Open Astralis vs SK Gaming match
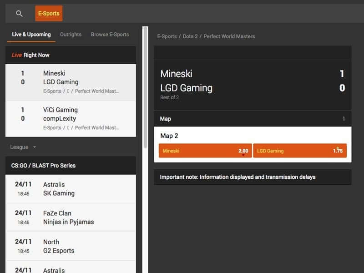Screen dimensions: 364x273 coord(71,189)
